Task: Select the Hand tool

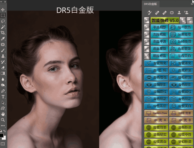Action: coord(3,114)
